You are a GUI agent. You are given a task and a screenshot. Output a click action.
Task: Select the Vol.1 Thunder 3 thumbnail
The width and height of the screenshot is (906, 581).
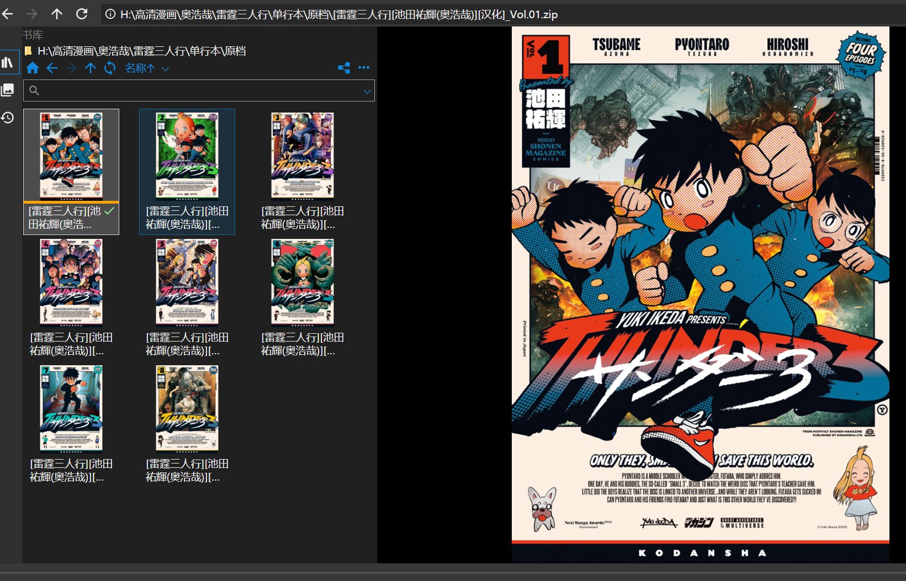[x=71, y=156]
